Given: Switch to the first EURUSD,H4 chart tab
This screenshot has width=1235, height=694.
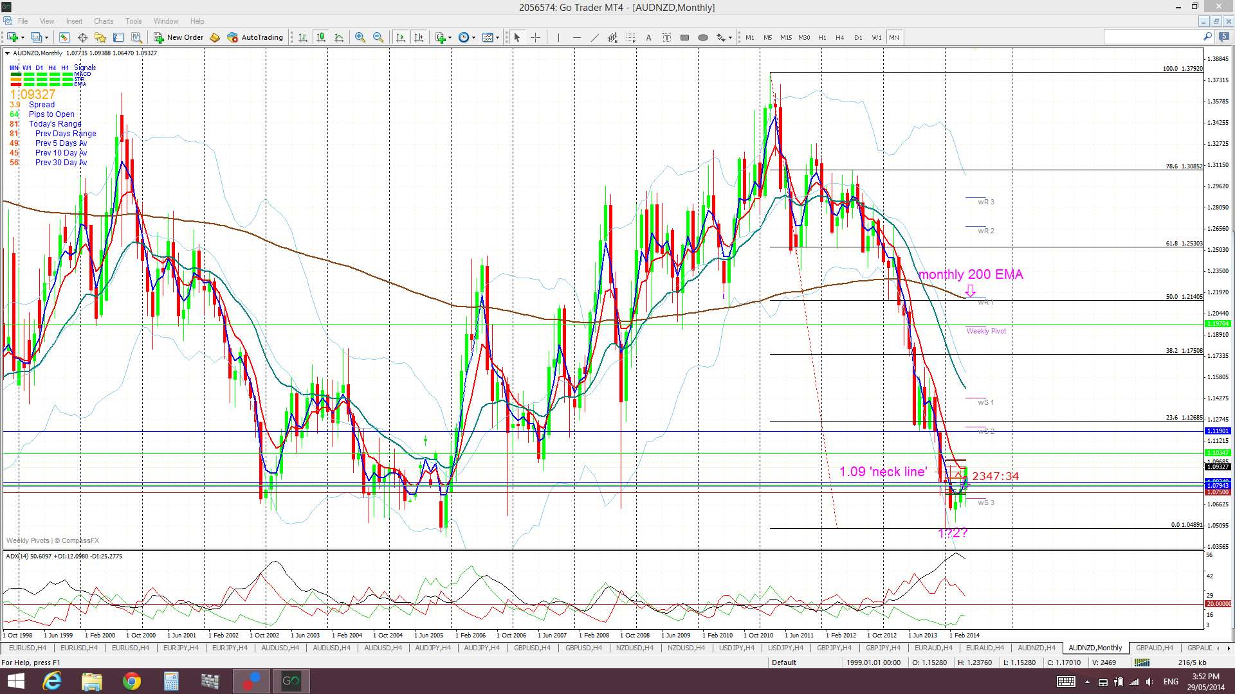Looking at the screenshot, I should [28, 648].
